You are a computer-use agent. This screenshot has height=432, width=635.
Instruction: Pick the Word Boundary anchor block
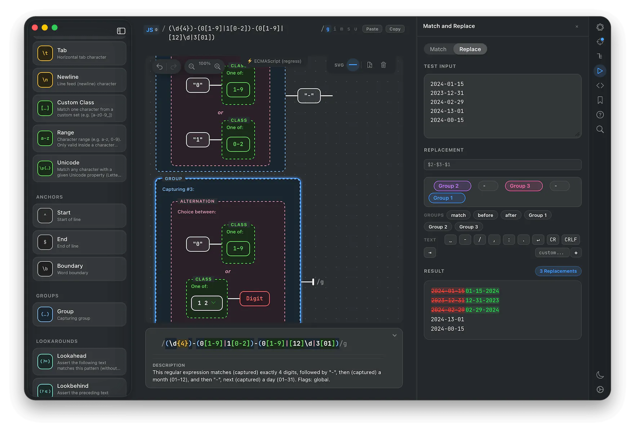pyautogui.click(x=79, y=269)
